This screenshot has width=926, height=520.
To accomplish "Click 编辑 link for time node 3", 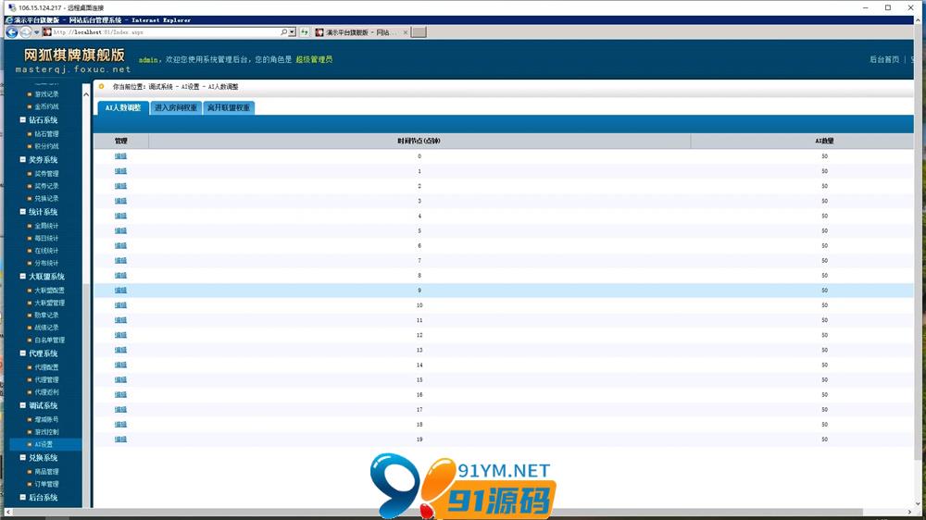I will point(120,202).
